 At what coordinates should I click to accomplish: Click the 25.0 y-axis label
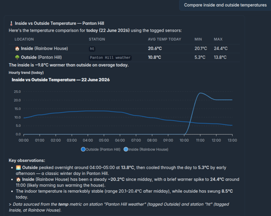tap(18, 92)
